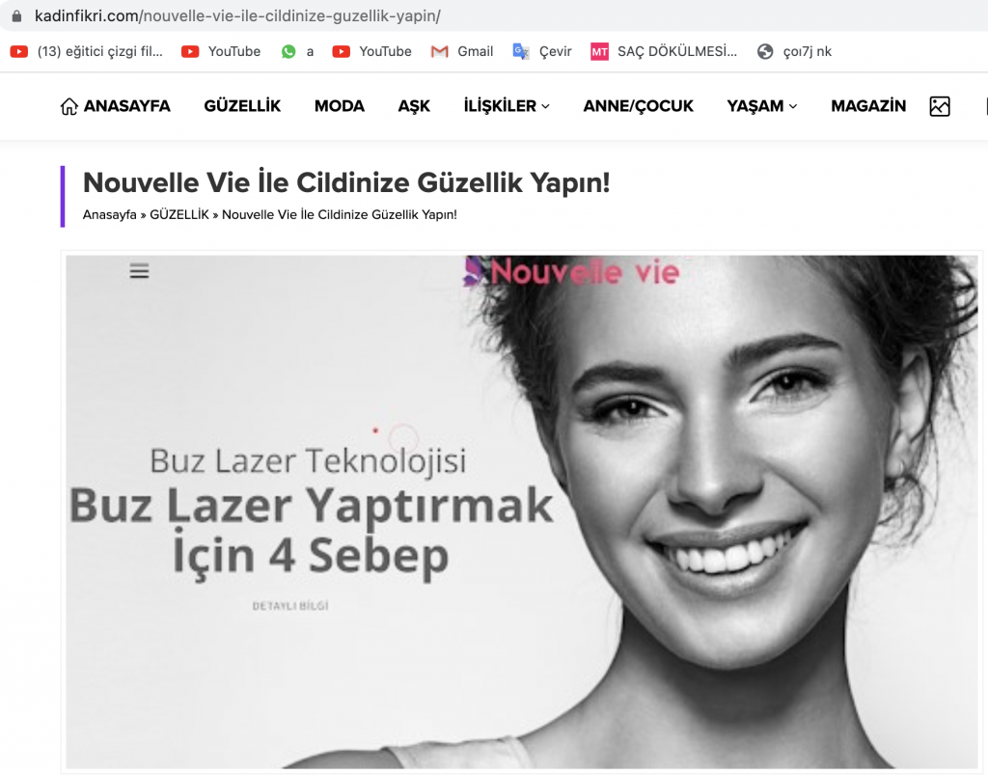
Task: Open the Çevir translate bookmark
Action: click(542, 52)
